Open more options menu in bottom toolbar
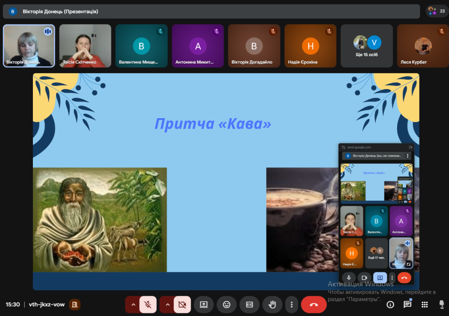 pyautogui.click(x=292, y=305)
